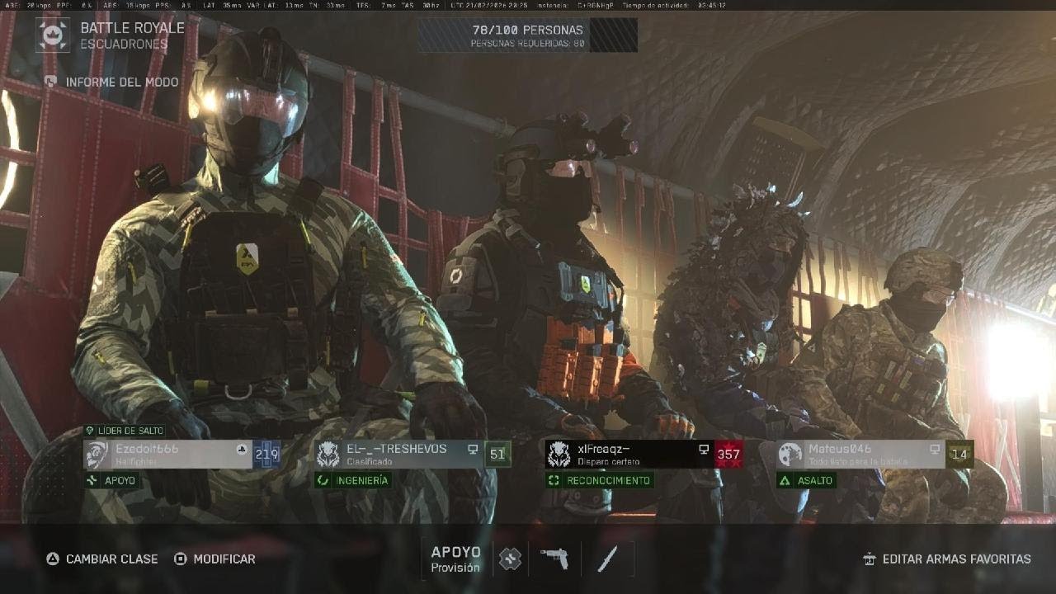Screen dimensions: 1056x594
Task: Click Ezedoit666 player avatar
Action: (97, 454)
